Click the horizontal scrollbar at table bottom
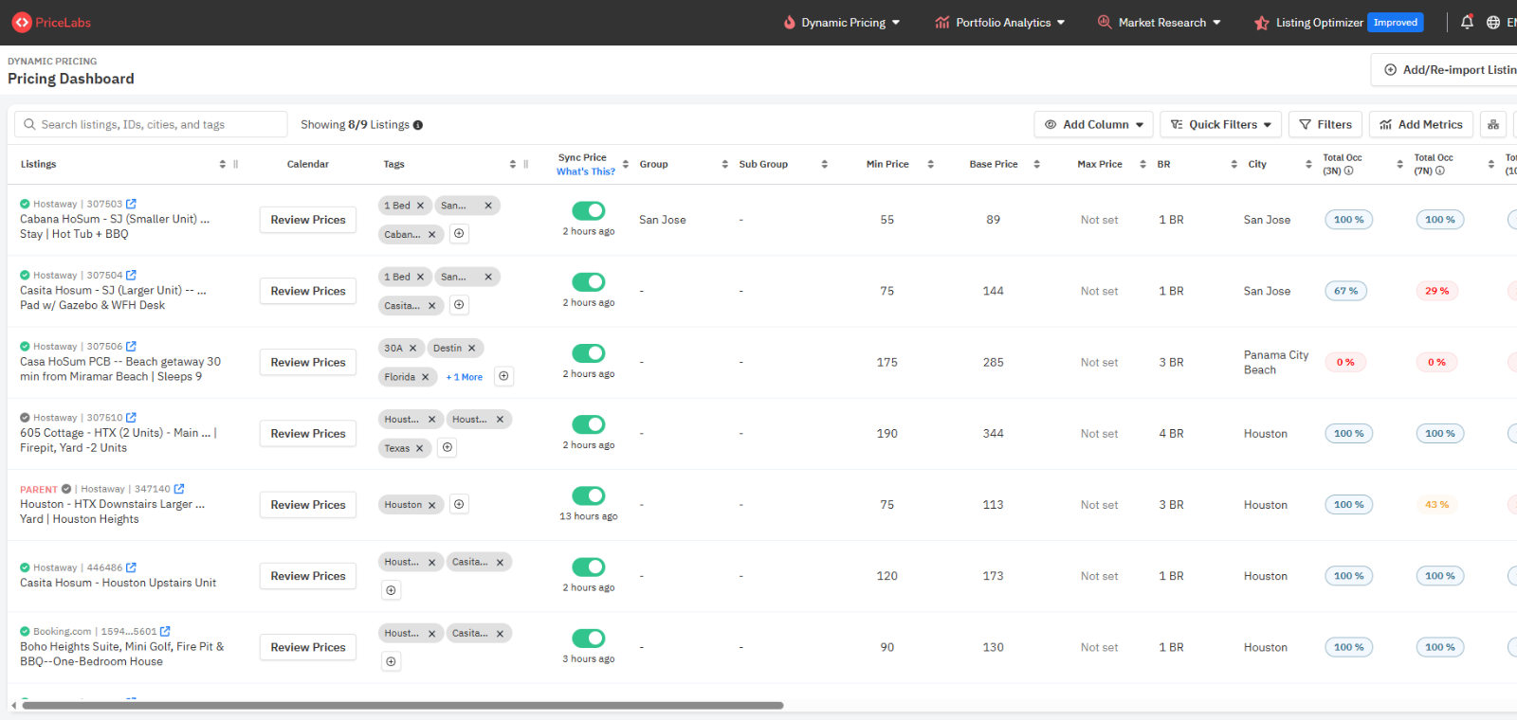The width and height of the screenshot is (1517, 720). (403, 705)
